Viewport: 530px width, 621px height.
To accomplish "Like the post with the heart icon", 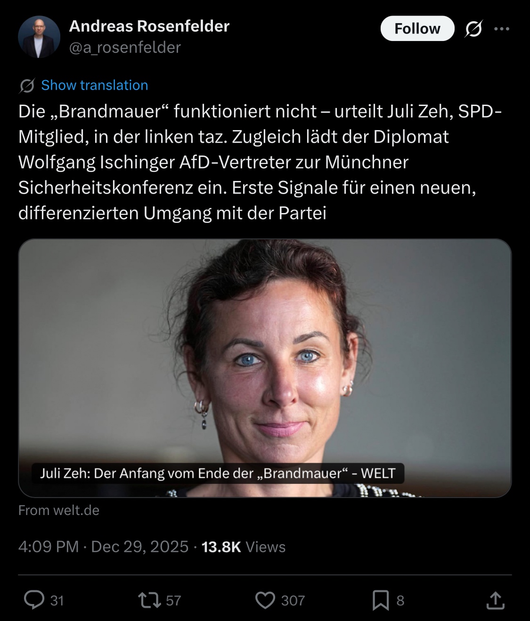I will 265,600.
